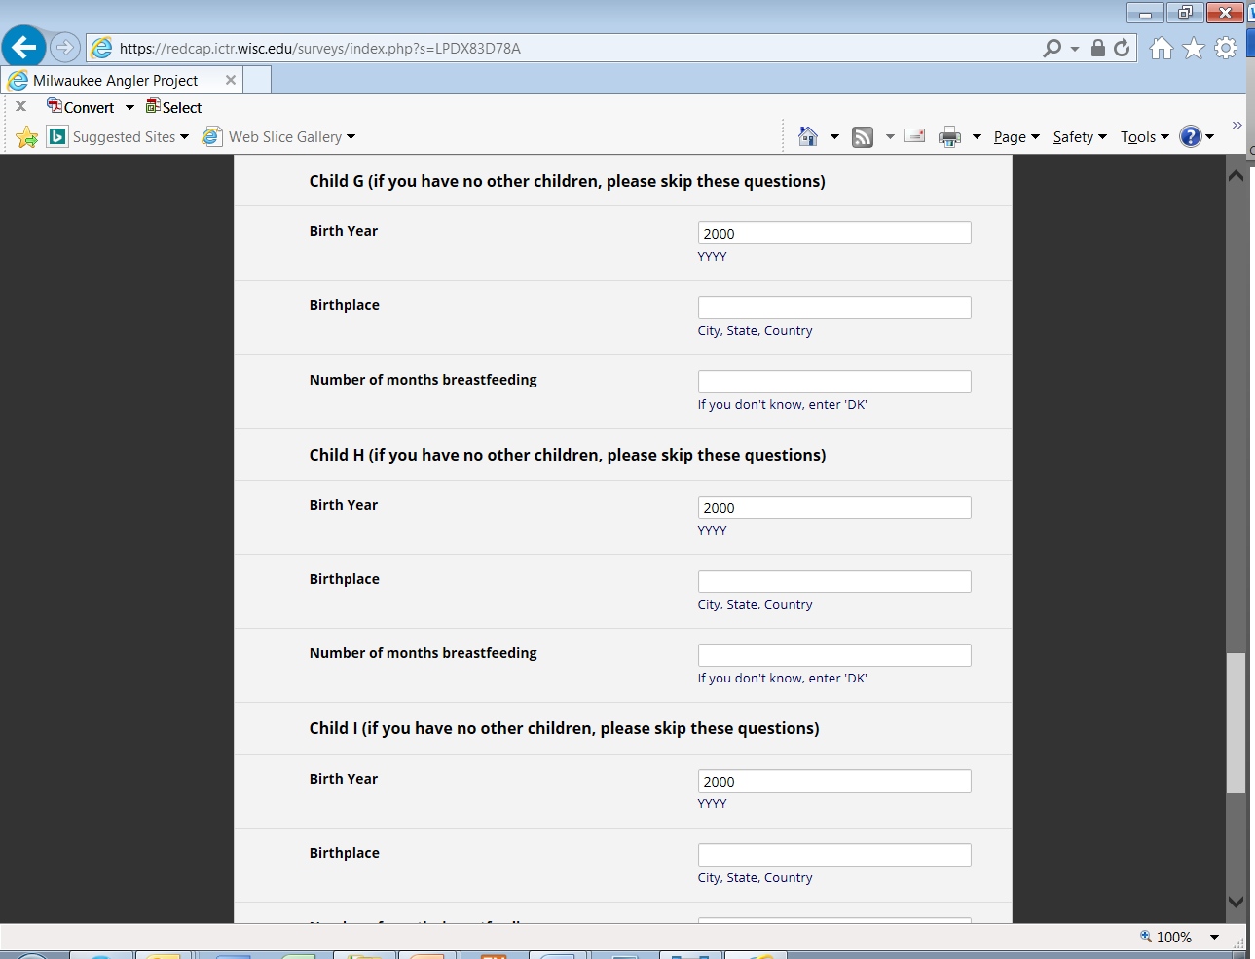This screenshot has width=1255, height=959.
Task: Open a new blank tab
Action: click(x=257, y=80)
